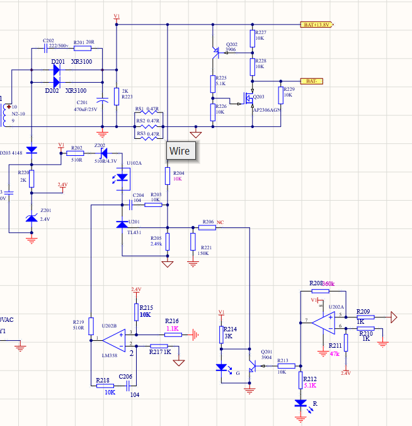The width and height of the screenshot is (412, 426).
Task: Click capacitor C206 104
Action: [x=128, y=386]
